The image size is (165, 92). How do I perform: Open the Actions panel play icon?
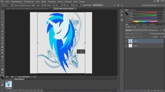[x=122, y=15]
